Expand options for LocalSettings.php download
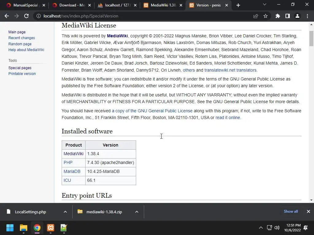Screen dimensions: 314x235 [x=65, y=212]
